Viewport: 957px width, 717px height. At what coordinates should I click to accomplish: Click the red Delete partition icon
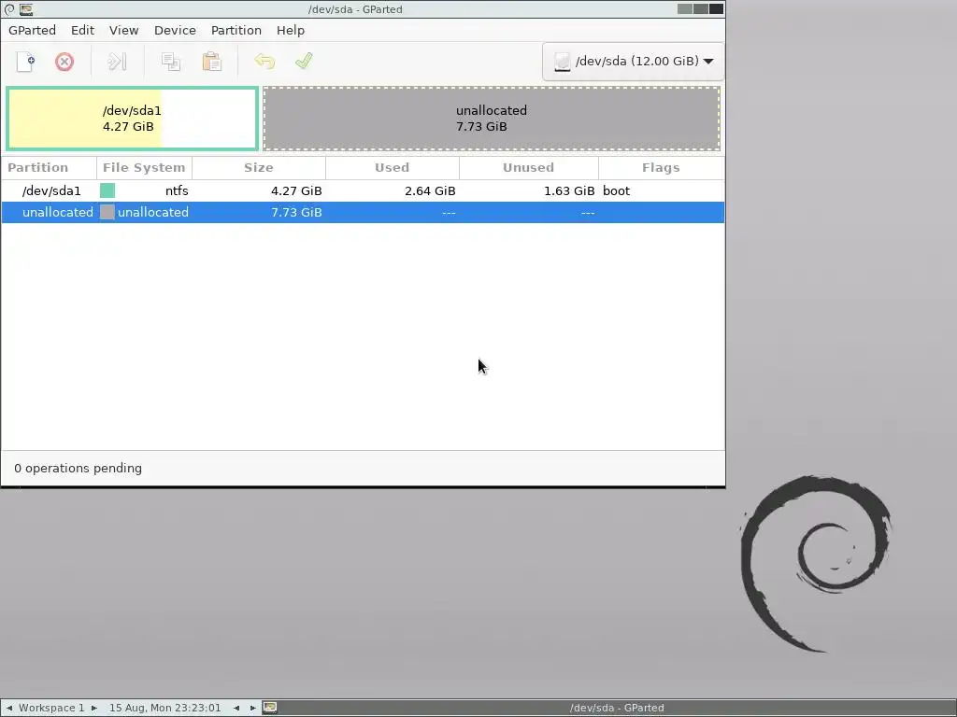pyautogui.click(x=64, y=62)
